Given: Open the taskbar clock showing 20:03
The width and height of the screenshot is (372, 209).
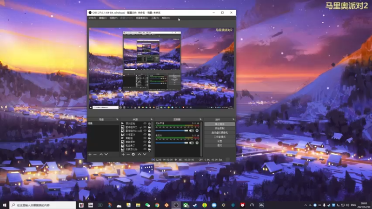Looking at the screenshot, I should click(363, 205).
